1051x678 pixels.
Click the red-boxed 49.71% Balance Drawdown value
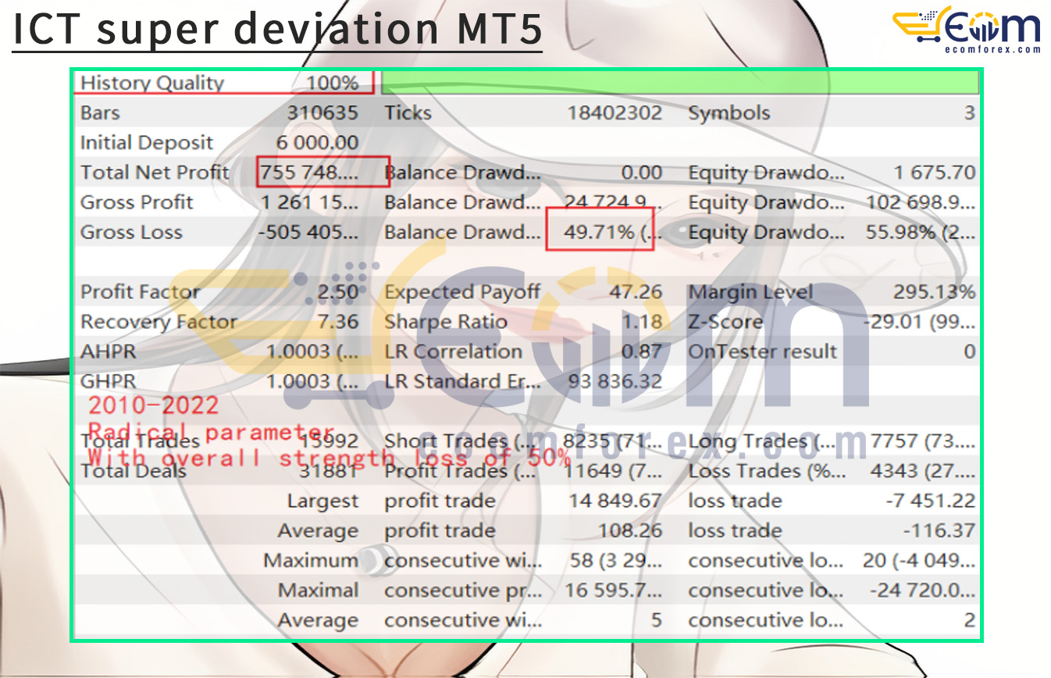click(x=597, y=231)
